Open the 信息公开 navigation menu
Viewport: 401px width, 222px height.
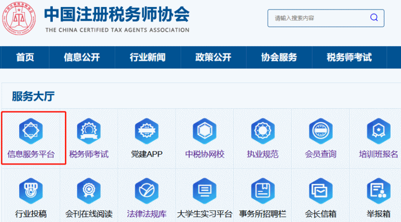point(82,57)
